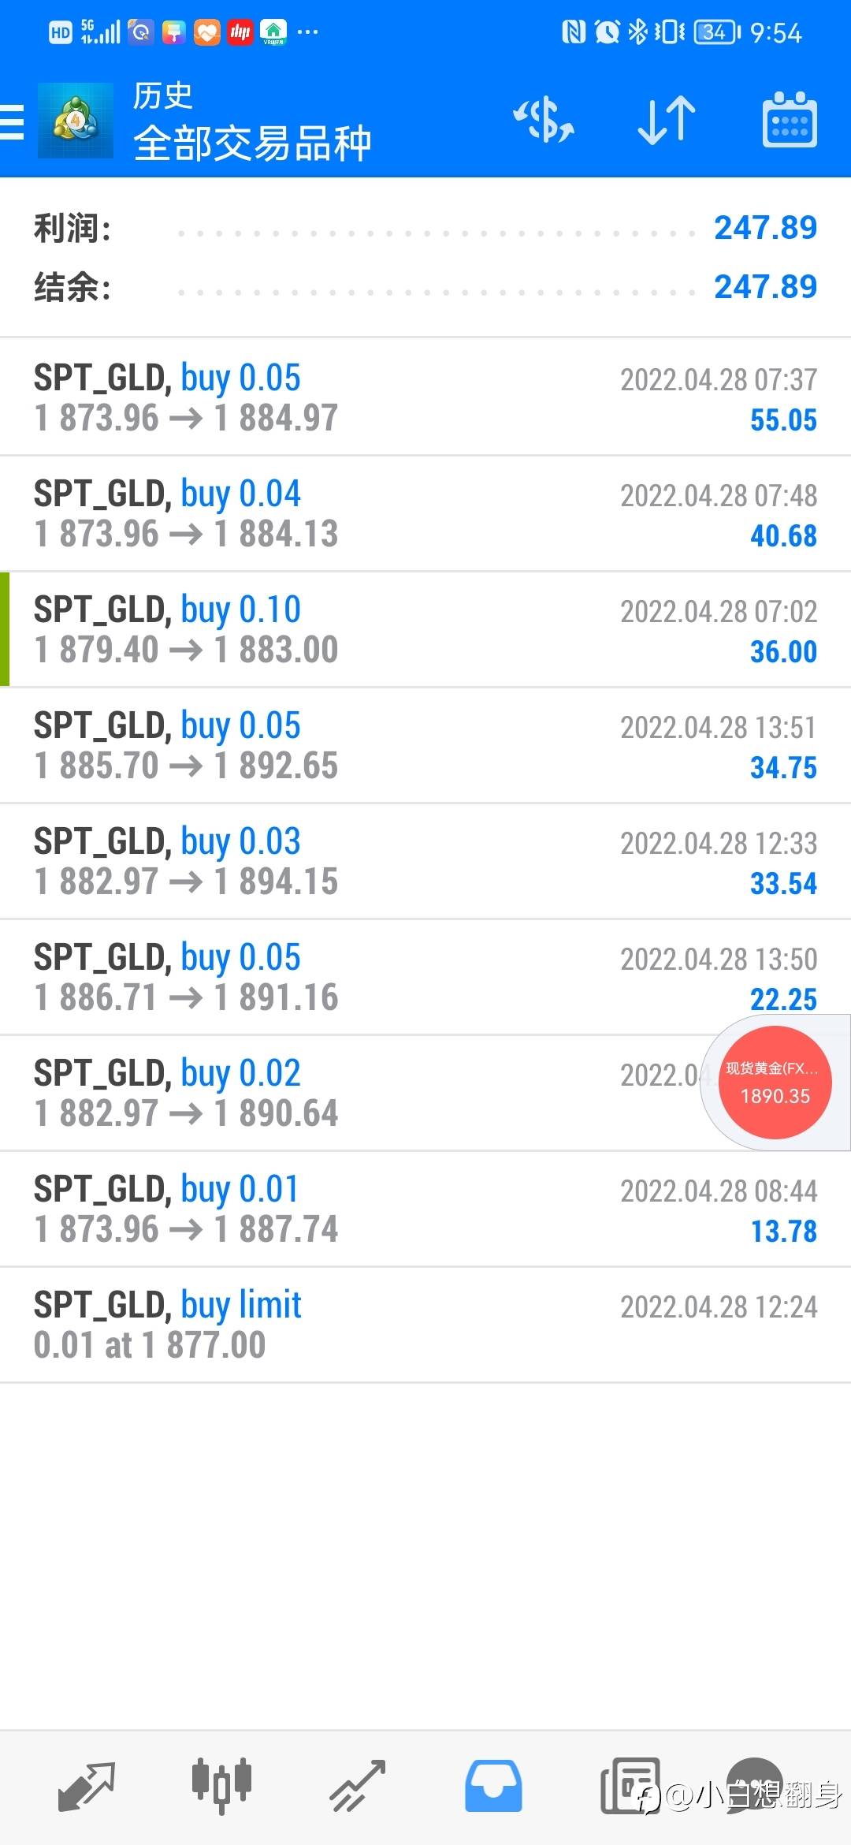Open the hamburger menu

(x=11, y=122)
